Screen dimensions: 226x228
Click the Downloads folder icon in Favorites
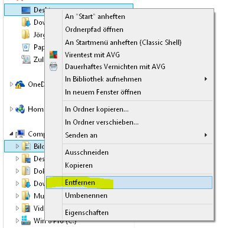(x=26, y=22)
